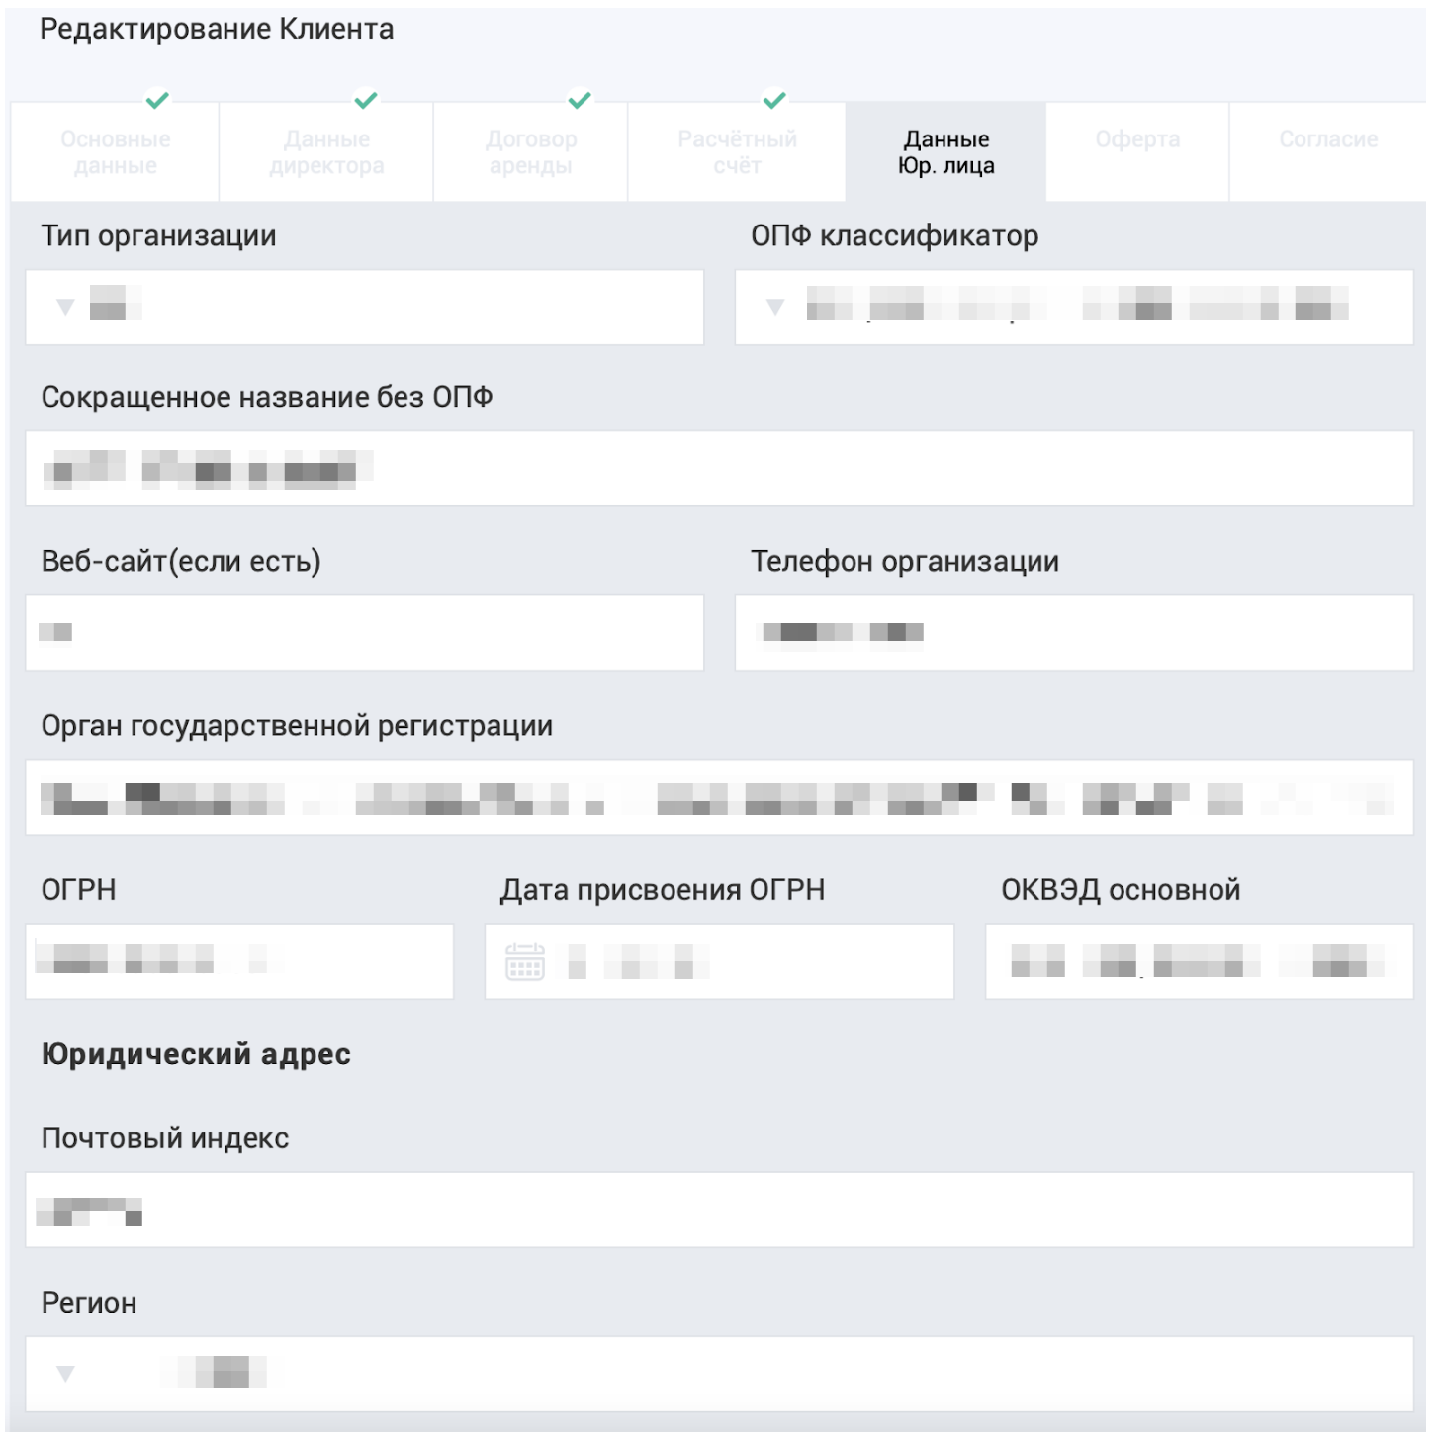Switch to the Основные данные tab

click(115, 152)
